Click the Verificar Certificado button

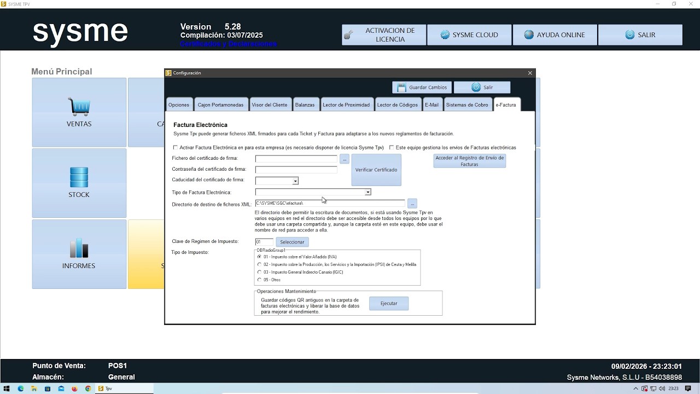(x=376, y=170)
